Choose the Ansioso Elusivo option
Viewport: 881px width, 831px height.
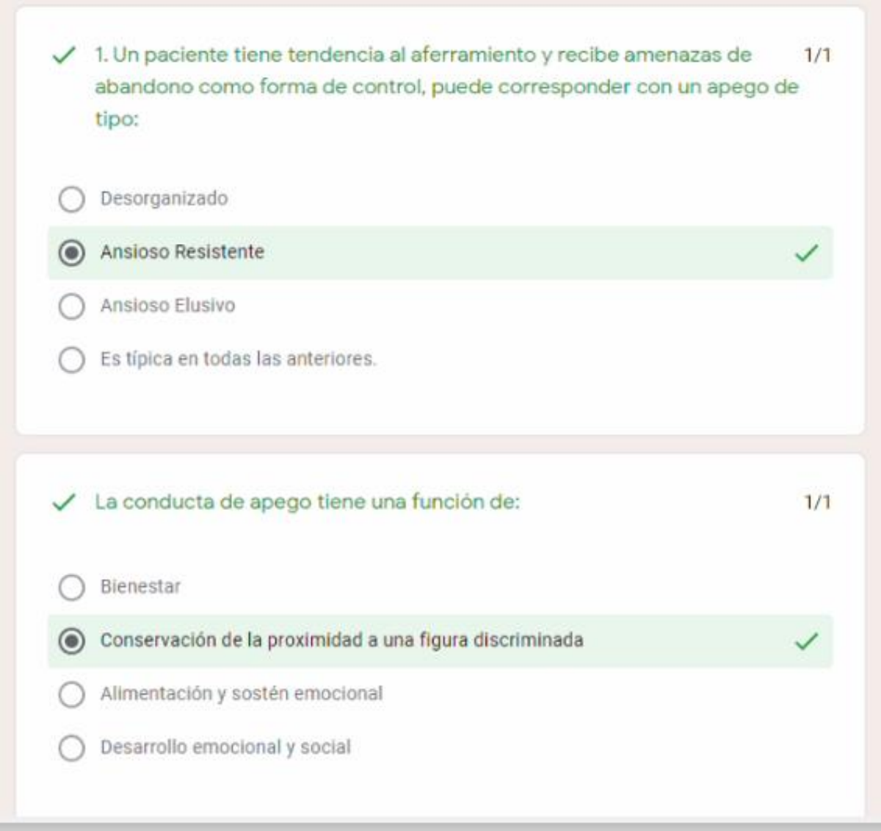[71, 306]
